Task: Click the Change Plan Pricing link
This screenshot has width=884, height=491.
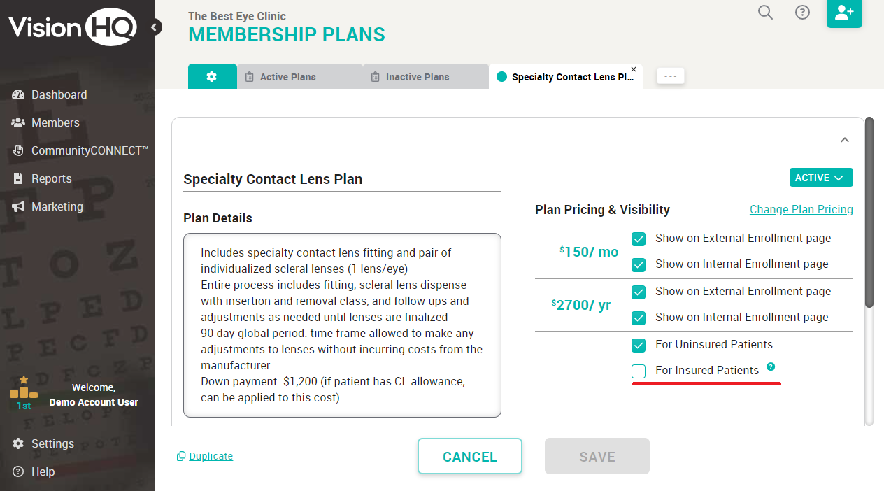Action: [x=801, y=209]
